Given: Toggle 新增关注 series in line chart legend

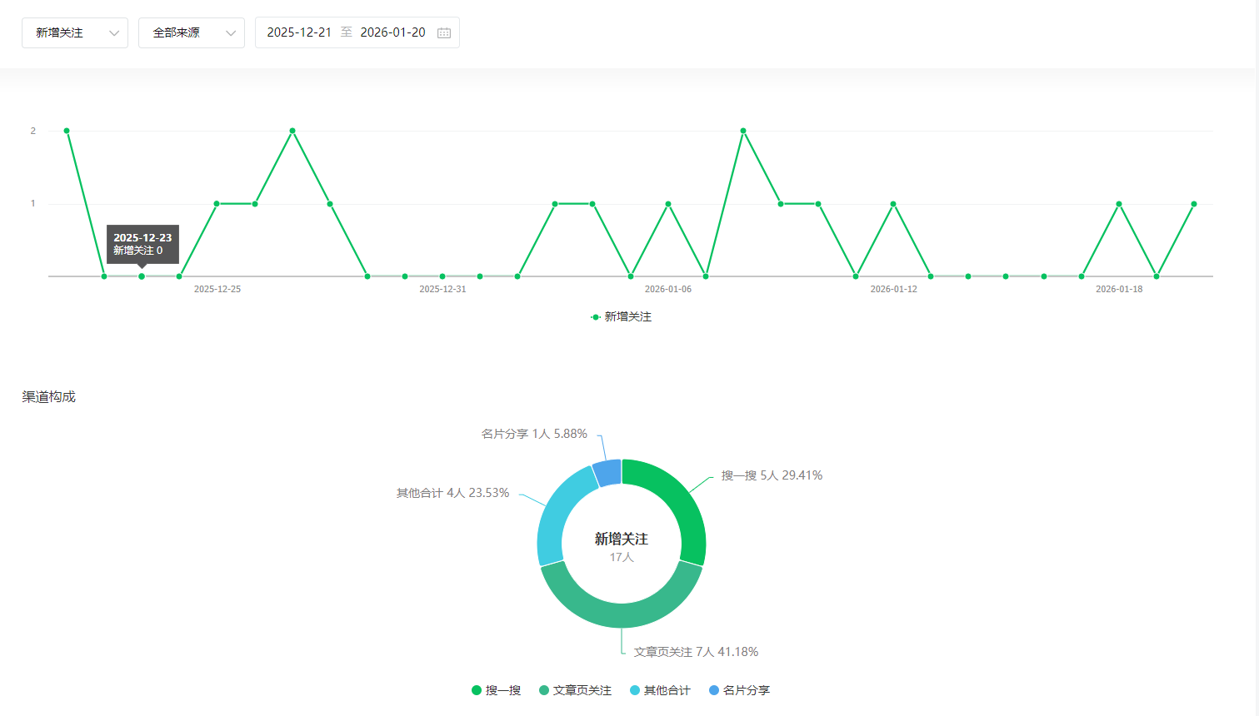Looking at the screenshot, I should 621,316.
